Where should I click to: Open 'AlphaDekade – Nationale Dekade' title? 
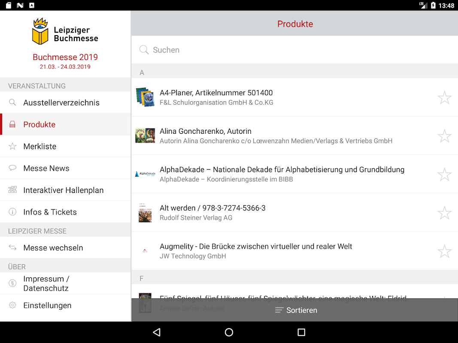click(x=282, y=169)
